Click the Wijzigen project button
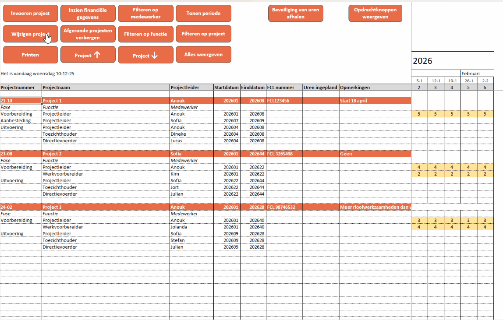Viewport: 503px width, 320px height. [30, 34]
